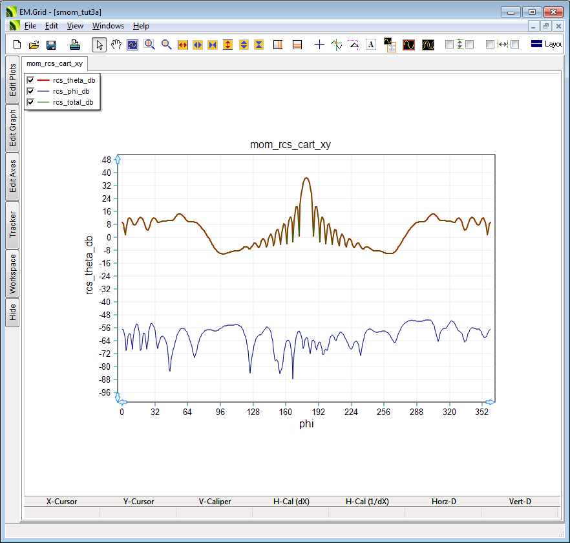Disable the rcs_total_db plot checkbox
The image size is (570, 543).
tap(30, 102)
